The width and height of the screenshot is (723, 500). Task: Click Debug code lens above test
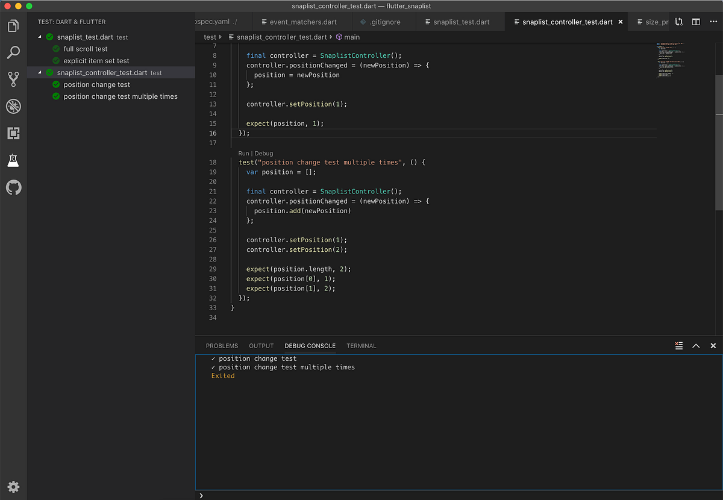pyautogui.click(x=264, y=154)
